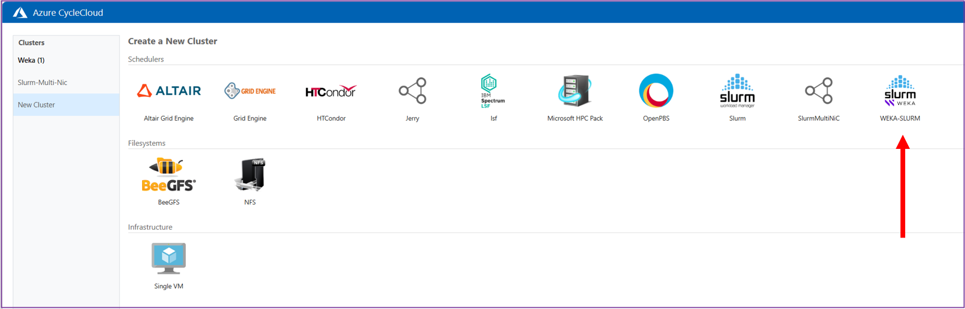Screen dimensions: 965x309
Task: Click the lsf text label
Action: coord(493,118)
